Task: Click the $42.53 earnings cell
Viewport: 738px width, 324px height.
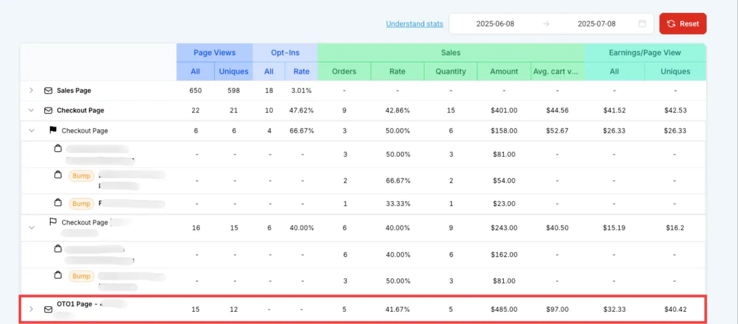Action: tap(675, 111)
